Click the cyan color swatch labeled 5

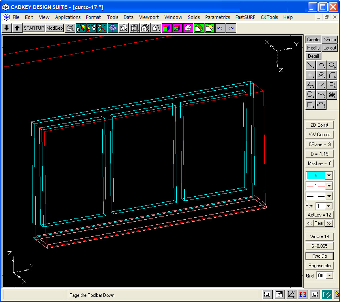click(315, 175)
